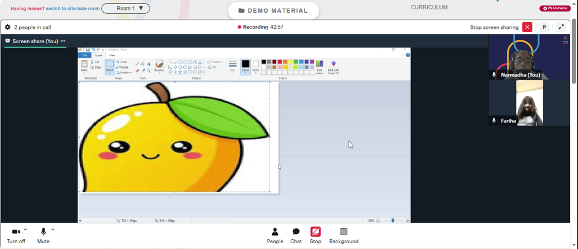This screenshot has height=249, width=578.
Task: Turn off the camera
Action: 16,236
